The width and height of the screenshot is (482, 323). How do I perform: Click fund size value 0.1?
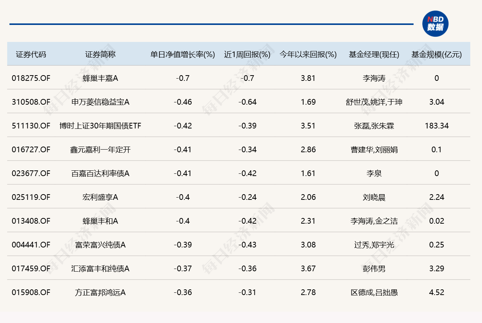(x=437, y=150)
